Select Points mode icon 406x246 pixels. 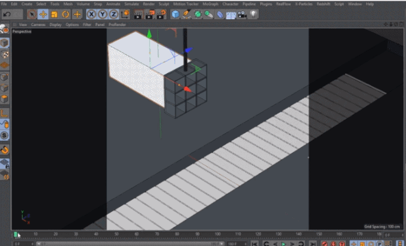pos(4,77)
